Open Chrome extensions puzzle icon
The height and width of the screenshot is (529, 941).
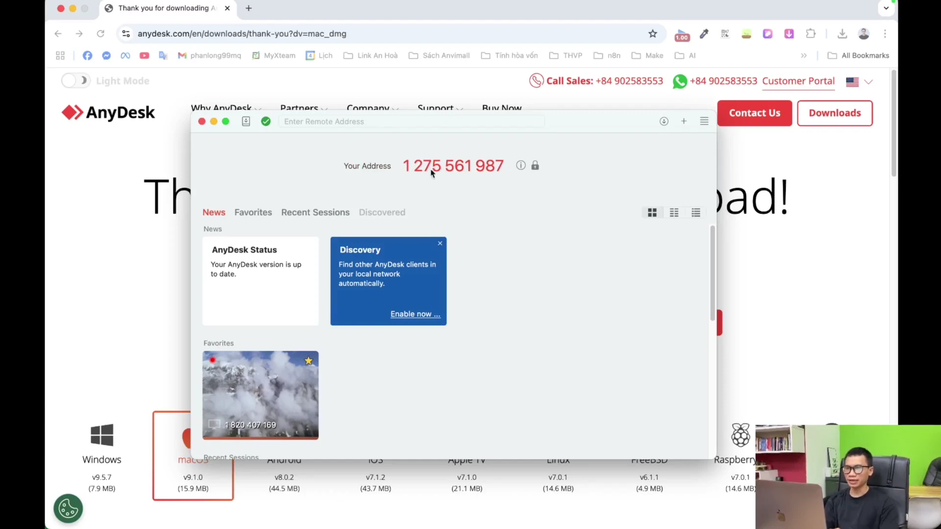pyautogui.click(x=811, y=34)
